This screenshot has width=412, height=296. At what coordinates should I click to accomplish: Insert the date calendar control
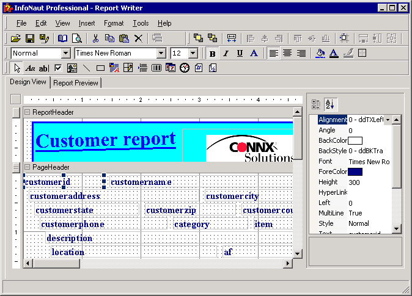tap(171, 68)
